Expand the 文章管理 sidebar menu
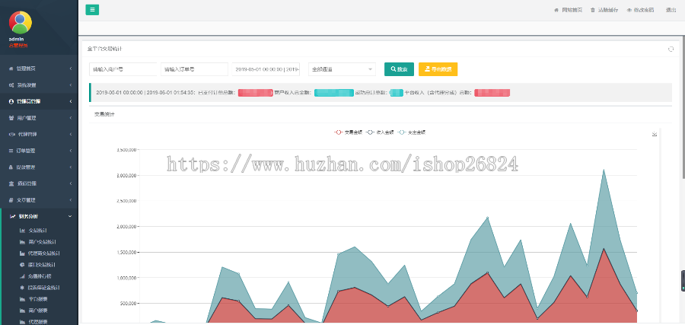Image resolution: width=685 pixels, height=325 pixels. [x=39, y=200]
